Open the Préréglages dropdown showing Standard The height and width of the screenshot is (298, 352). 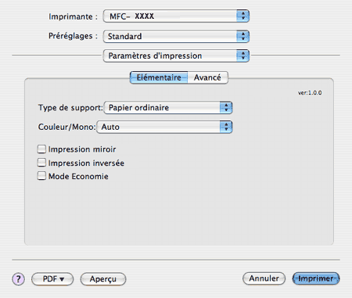click(176, 36)
